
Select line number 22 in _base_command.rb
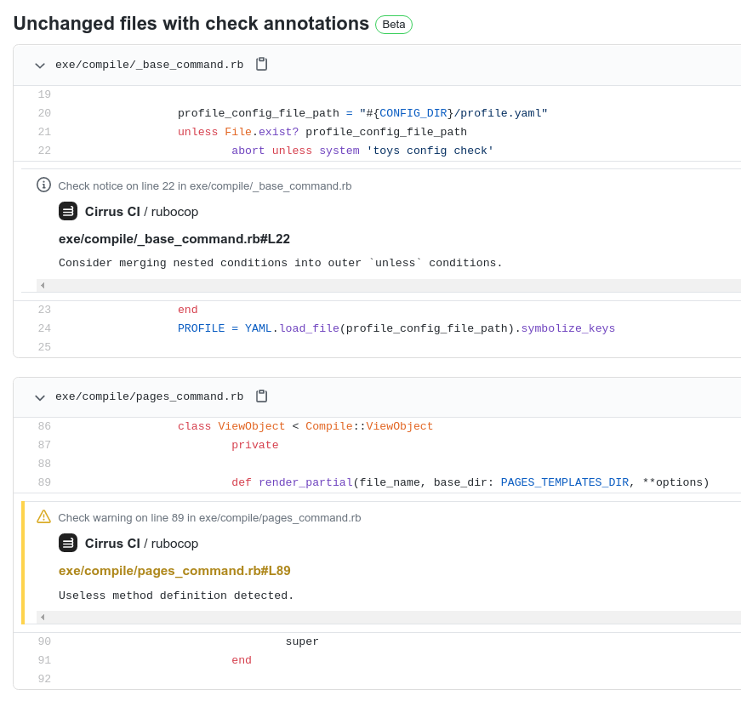click(x=44, y=151)
